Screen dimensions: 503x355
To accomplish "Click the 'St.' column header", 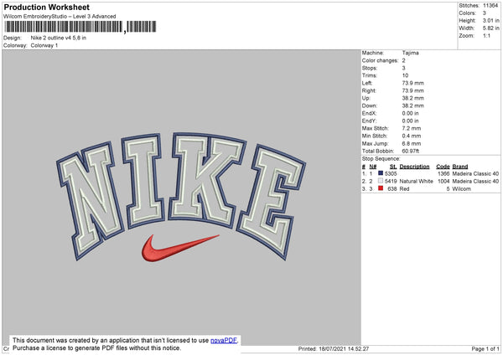I will point(393,167).
